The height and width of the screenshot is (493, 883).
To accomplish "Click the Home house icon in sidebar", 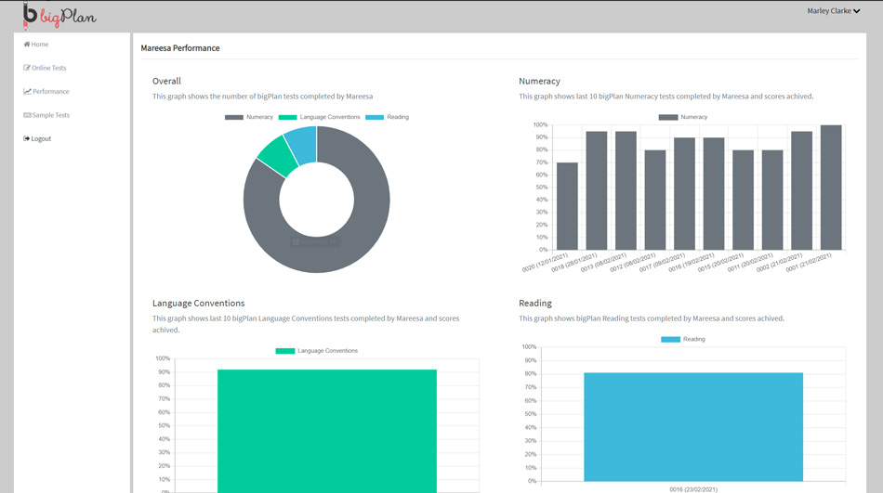I will (x=27, y=45).
